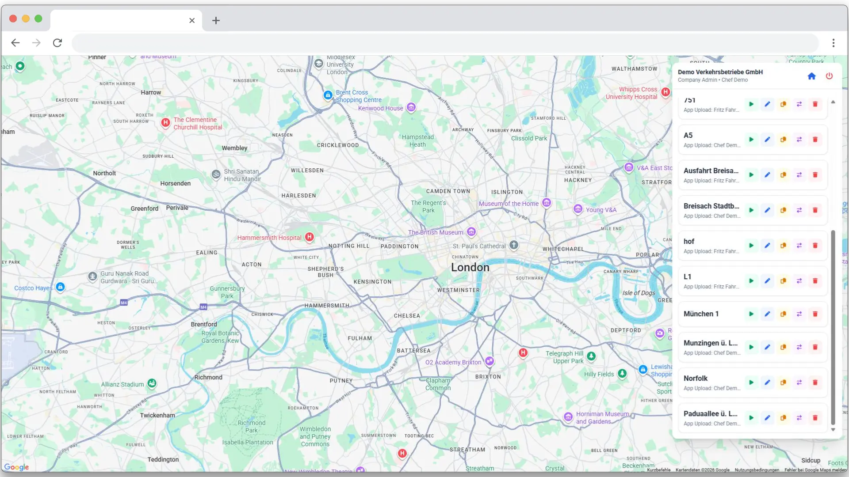Click the browser forward arrow
The height and width of the screenshot is (477, 849).
pos(36,43)
